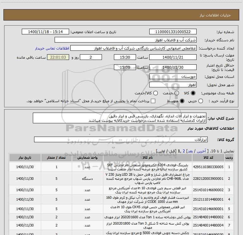Click the جزئیات اطلاعات نیاز header banner
Screen dimensions: 243x235
(x=121, y=15)
